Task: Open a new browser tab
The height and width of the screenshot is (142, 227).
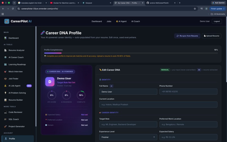Action: 180,3
